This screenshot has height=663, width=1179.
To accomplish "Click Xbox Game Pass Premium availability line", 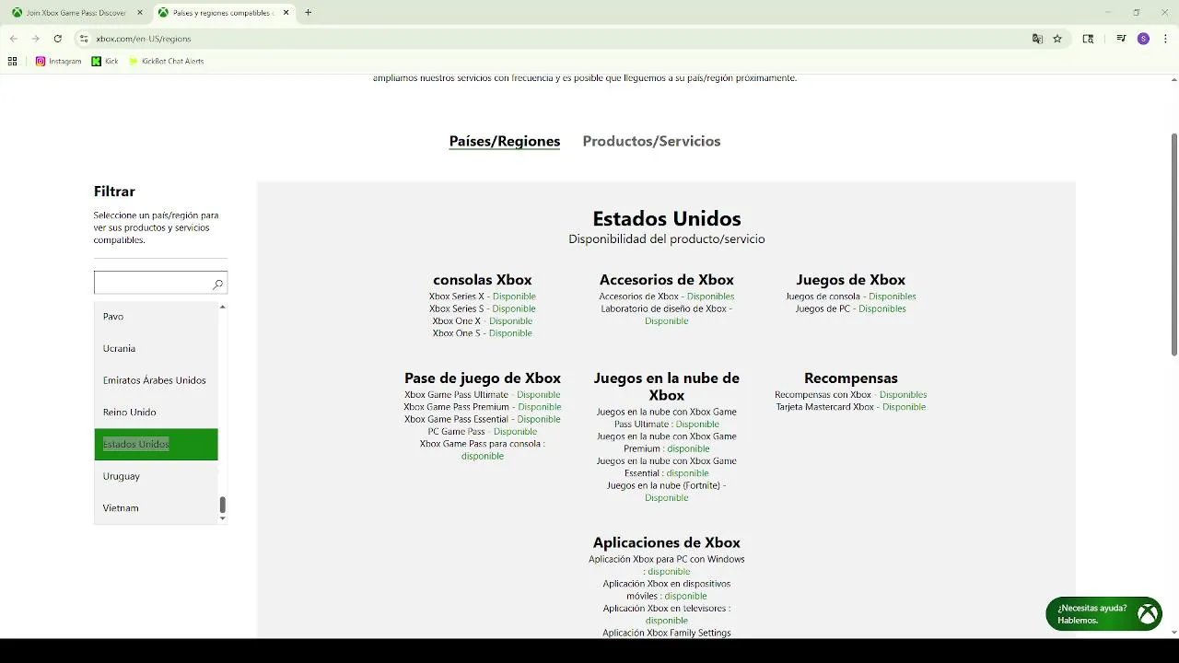I will click(483, 407).
